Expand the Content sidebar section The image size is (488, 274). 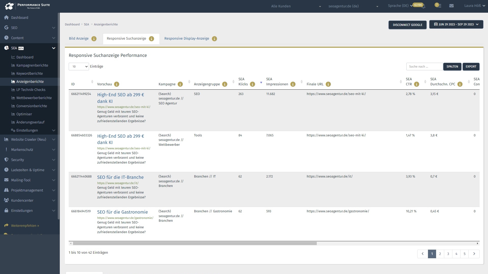tap(29, 38)
